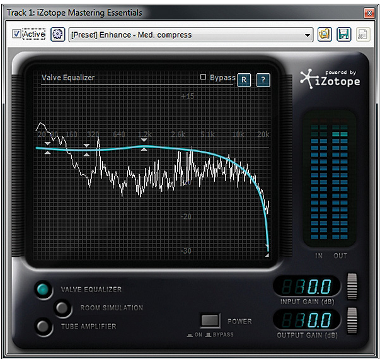
Task: Click the IN level meter
Action: coord(319,179)
